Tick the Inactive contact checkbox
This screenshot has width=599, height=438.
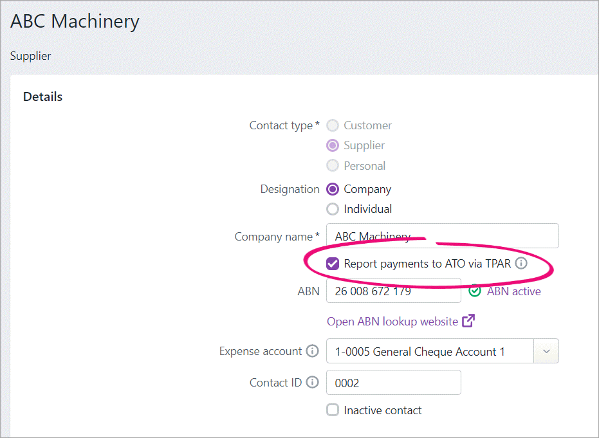(x=333, y=410)
